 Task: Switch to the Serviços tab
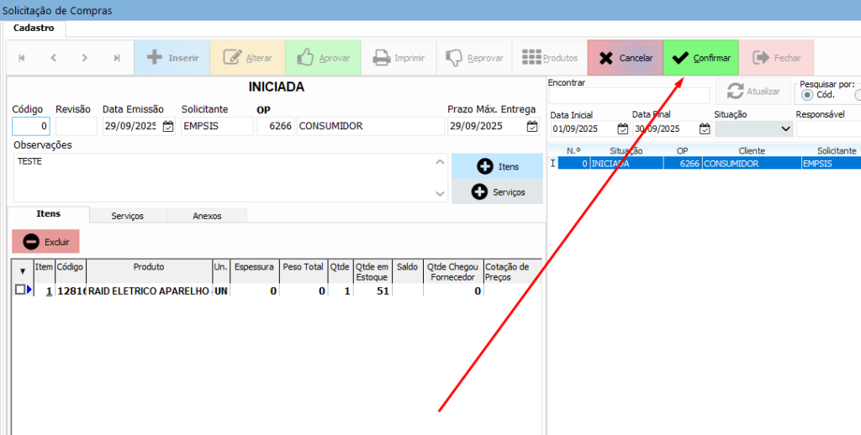tap(128, 216)
